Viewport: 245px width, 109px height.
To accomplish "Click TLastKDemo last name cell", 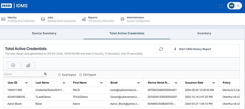I will click(43, 97).
